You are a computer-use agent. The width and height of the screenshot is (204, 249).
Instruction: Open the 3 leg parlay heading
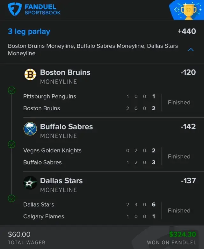pos(29,32)
